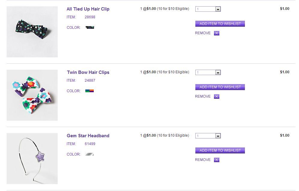This screenshot has height=191, width=299.
Task: Click the black floral bow clip thumbnail
Action: [32, 32]
